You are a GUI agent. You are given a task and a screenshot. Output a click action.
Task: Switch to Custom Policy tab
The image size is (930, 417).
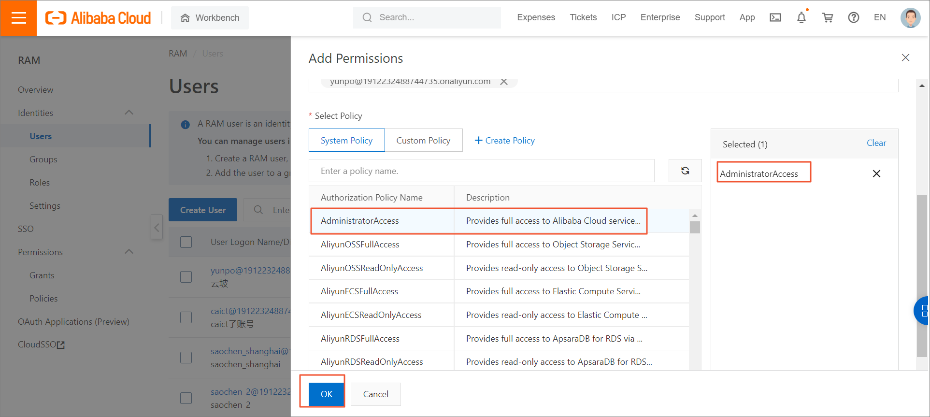[423, 140]
